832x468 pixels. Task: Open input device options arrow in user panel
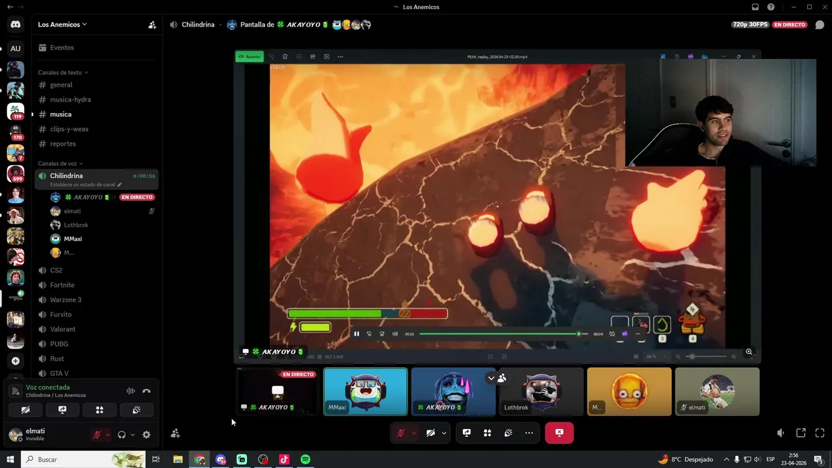(x=107, y=435)
